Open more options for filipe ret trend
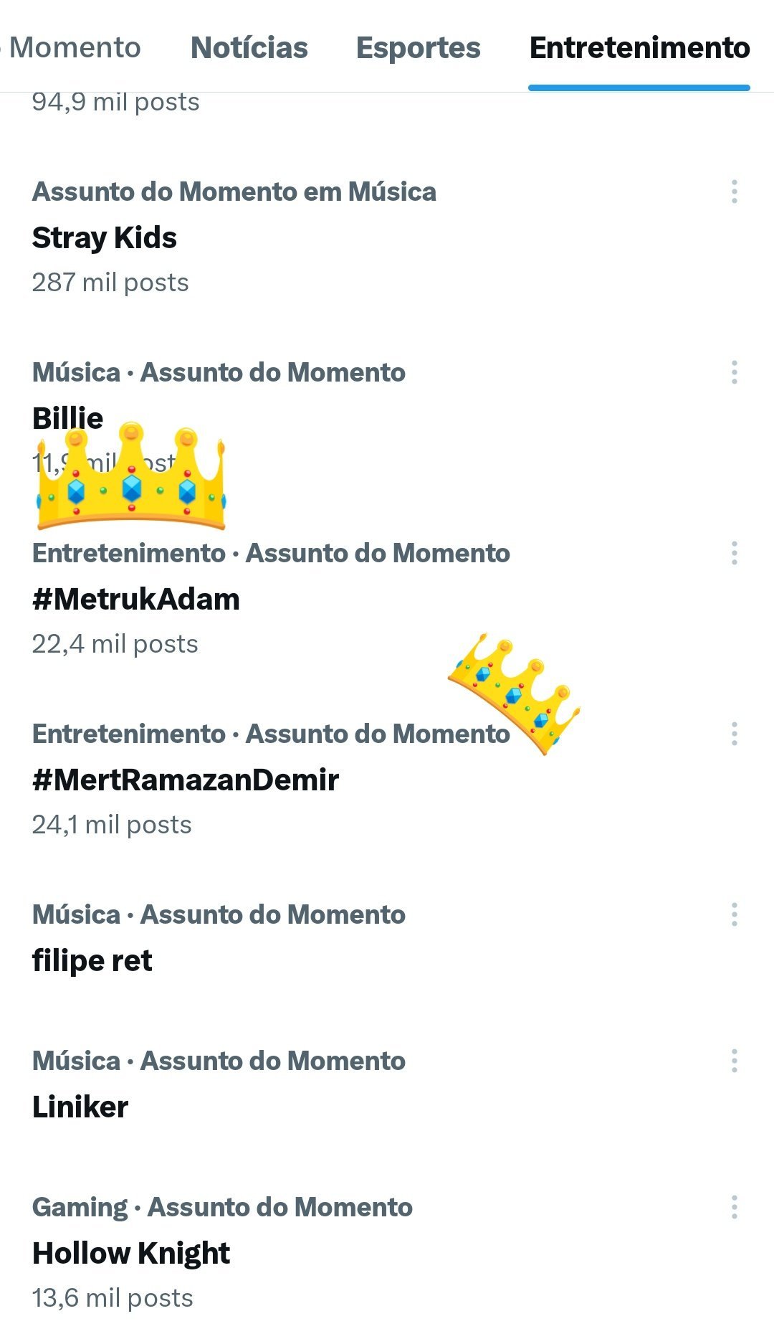 [x=734, y=914]
